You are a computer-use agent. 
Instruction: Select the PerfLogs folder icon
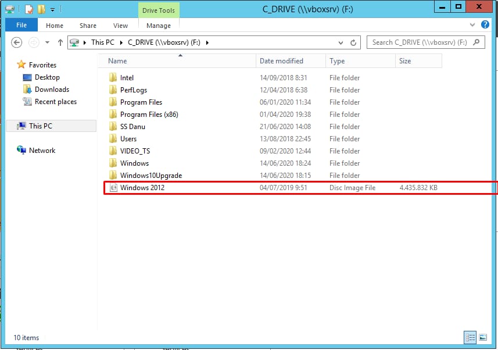[x=113, y=90]
